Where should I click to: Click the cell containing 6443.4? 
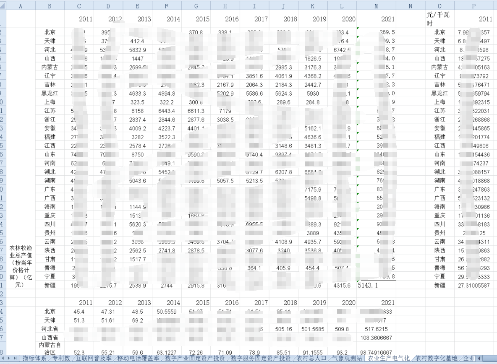[166, 111]
